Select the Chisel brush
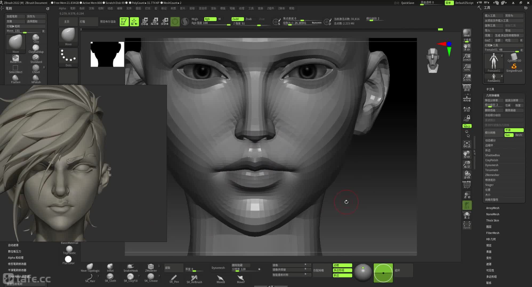Image resolution: width=532 pixels, height=287 pixels. pos(36,69)
